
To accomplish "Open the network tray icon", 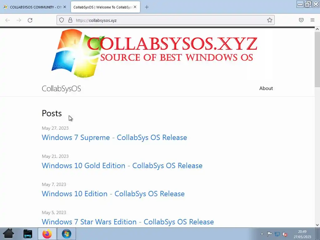I will (x=277, y=234).
